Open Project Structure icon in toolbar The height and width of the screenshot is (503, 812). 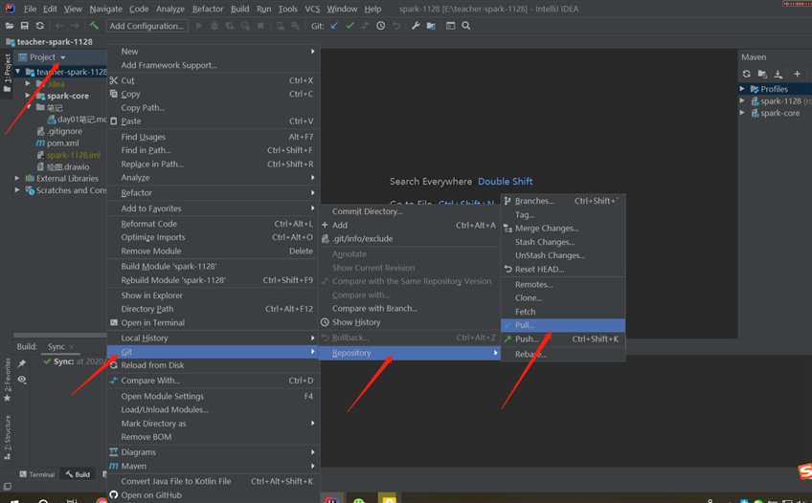(431, 26)
